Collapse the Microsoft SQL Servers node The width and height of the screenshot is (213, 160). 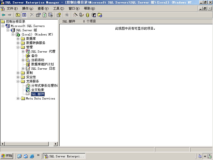tap(3, 26)
